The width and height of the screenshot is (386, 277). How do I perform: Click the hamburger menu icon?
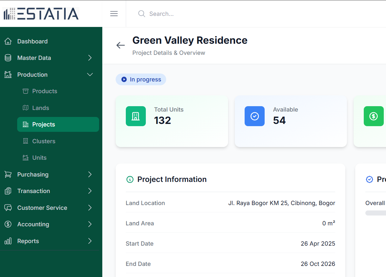(114, 14)
